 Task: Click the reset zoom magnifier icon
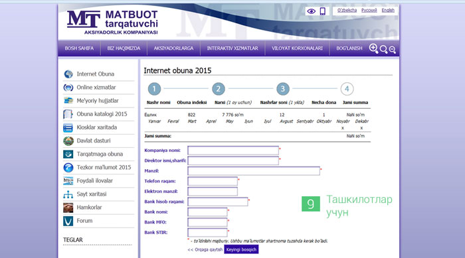[x=383, y=50]
